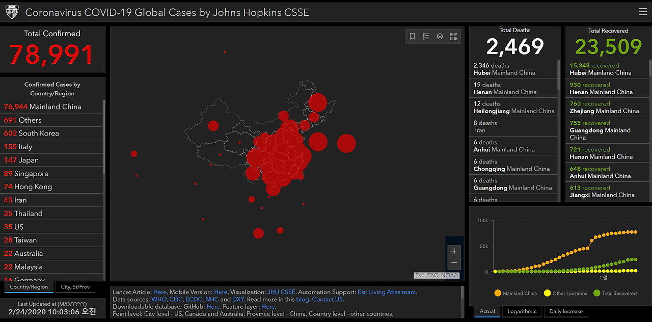Click 2,346 deaths Hubei entry

point(513,69)
